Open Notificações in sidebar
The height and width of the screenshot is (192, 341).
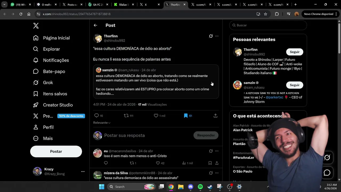(x=51, y=60)
